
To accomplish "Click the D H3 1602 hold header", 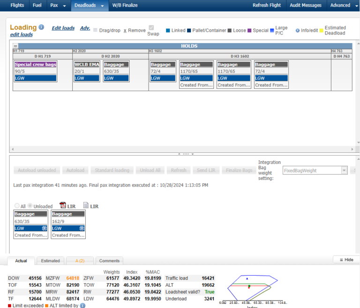I will point(240,57).
